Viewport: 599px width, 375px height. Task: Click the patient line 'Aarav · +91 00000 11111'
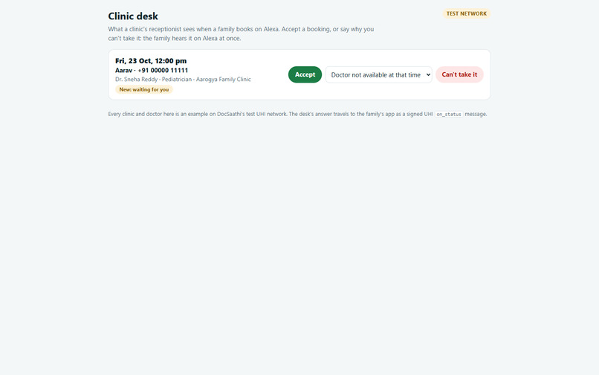tap(152, 71)
